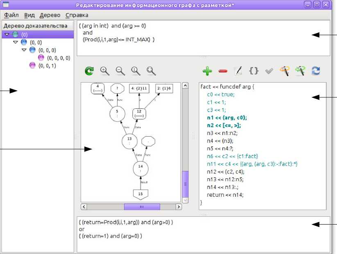The image size is (337, 254).
Task: Zoom out of the graph view
Action: pos(120,71)
